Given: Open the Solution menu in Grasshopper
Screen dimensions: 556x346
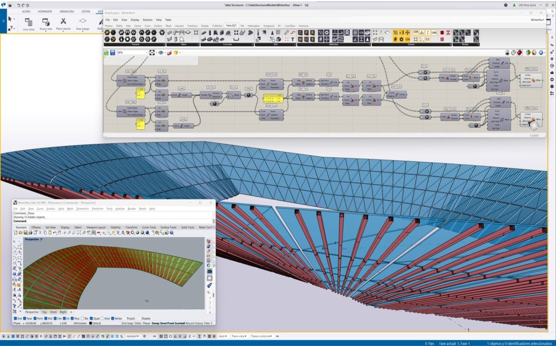Looking at the screenshot, I should (148, 20).
